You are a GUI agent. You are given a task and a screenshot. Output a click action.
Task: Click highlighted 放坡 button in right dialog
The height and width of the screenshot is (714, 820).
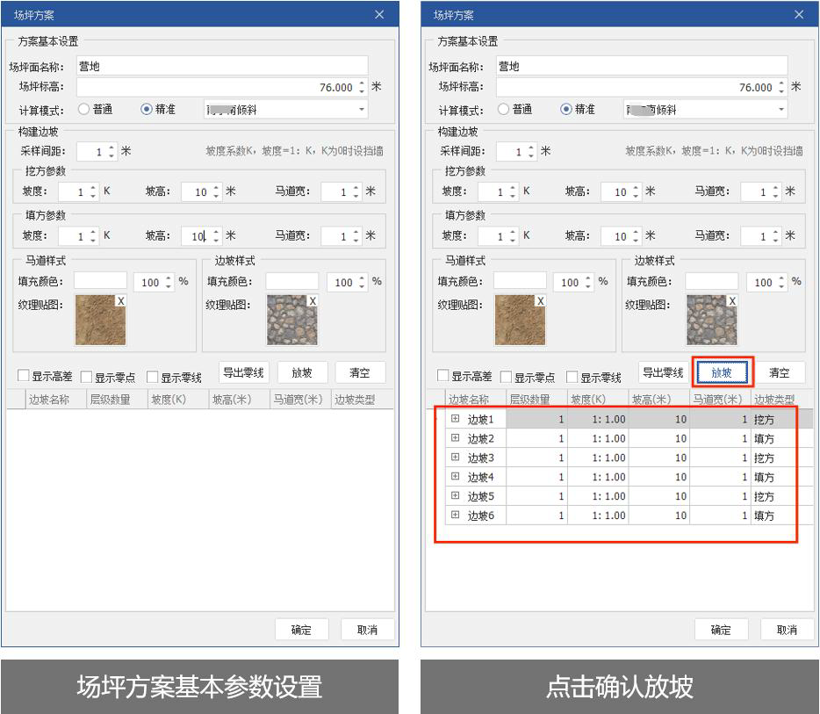click(722, 372)
